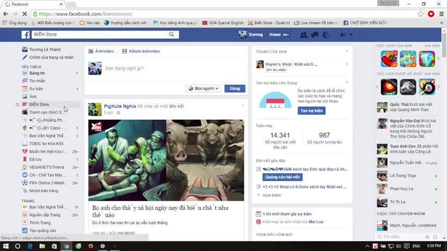Image resolution: width=447 pixels, height=251 pixels.
Task: Click the red extension icon
Action: tap(431, 14)
